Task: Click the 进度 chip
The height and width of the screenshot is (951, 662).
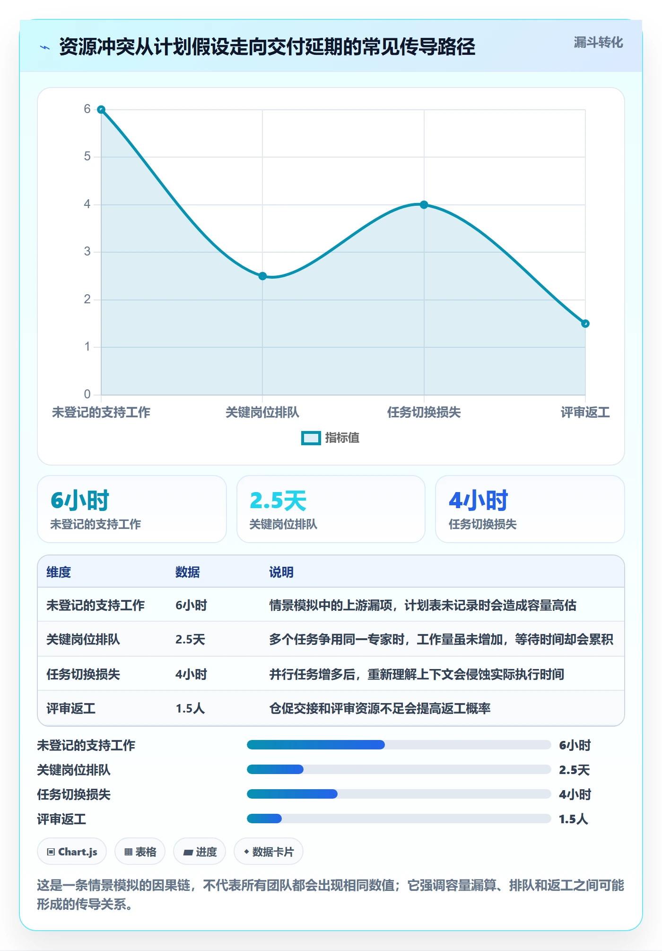Action: (x=200, y=852)
